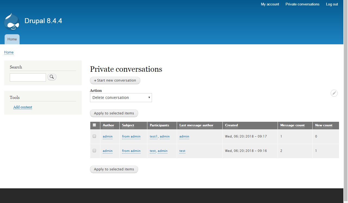Image resolution: width=348 pixels, height=203 pixels.
Task: Select Private conversations in top menu
Action: (x=302, y=4)
